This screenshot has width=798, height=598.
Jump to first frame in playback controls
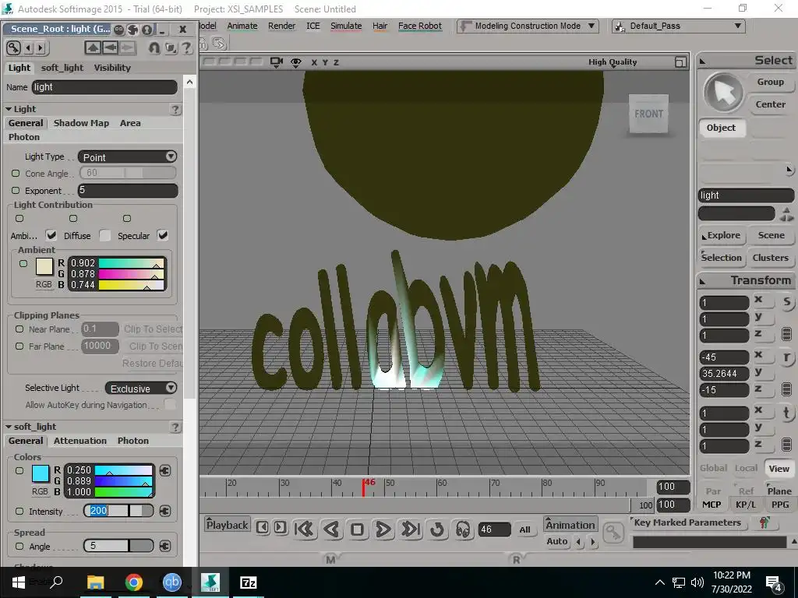305,529
